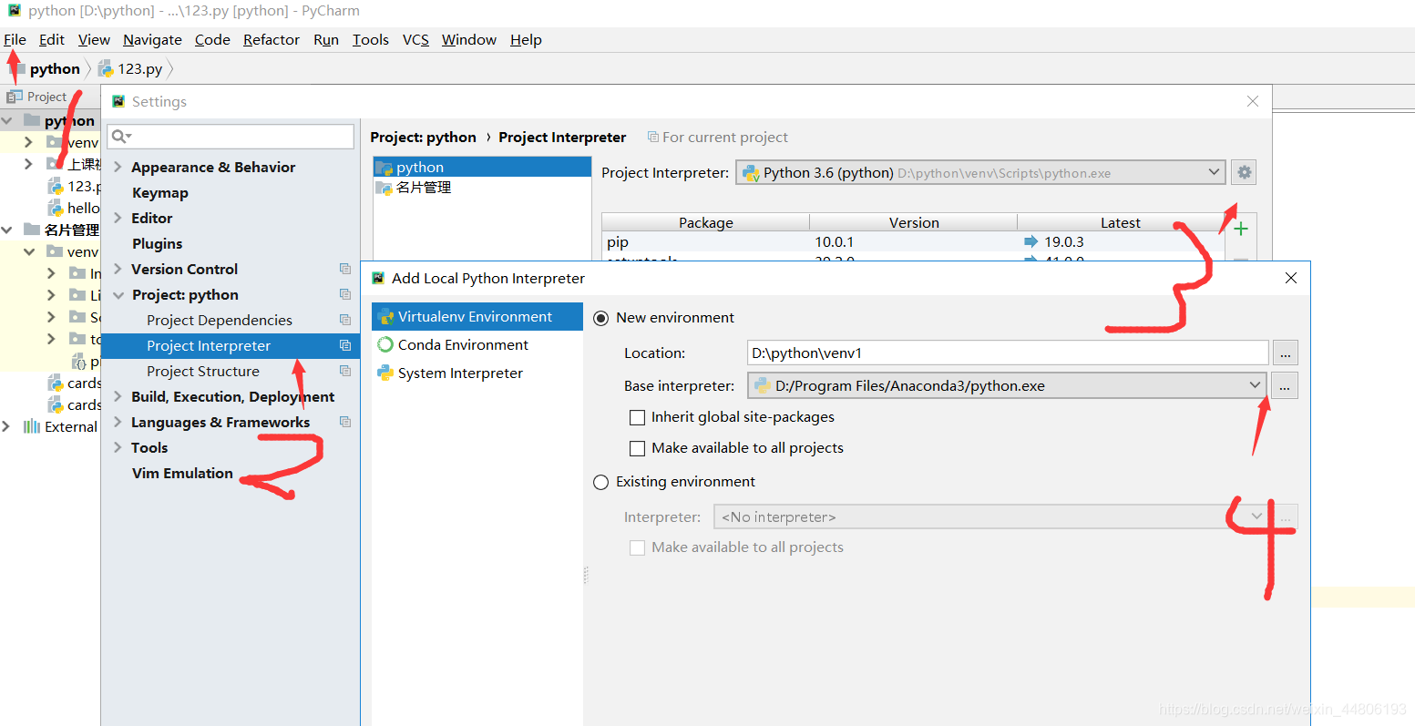This screenshot has width=1415, height=726.
Task: Click the Latest column header
Action: point(1121,222)
